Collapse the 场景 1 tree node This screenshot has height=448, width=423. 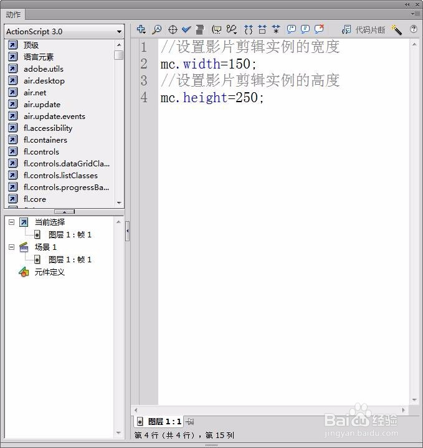click(11, 247)
